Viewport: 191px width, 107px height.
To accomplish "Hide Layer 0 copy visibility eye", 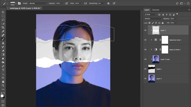I will [x=145, y=59].
